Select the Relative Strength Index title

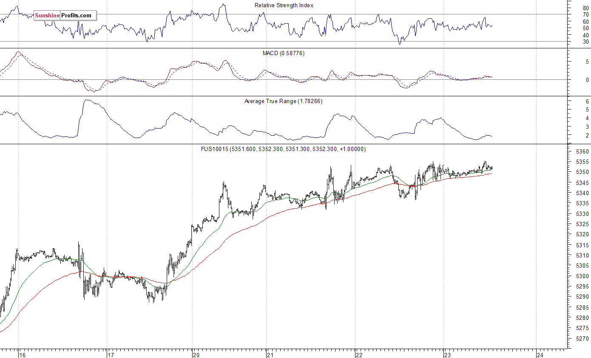pyautogui.click(x=284, y=6)
